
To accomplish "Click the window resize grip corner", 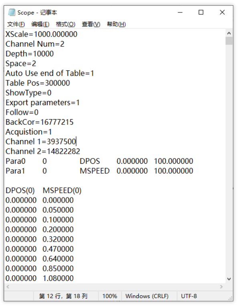I will pos(231,299).
